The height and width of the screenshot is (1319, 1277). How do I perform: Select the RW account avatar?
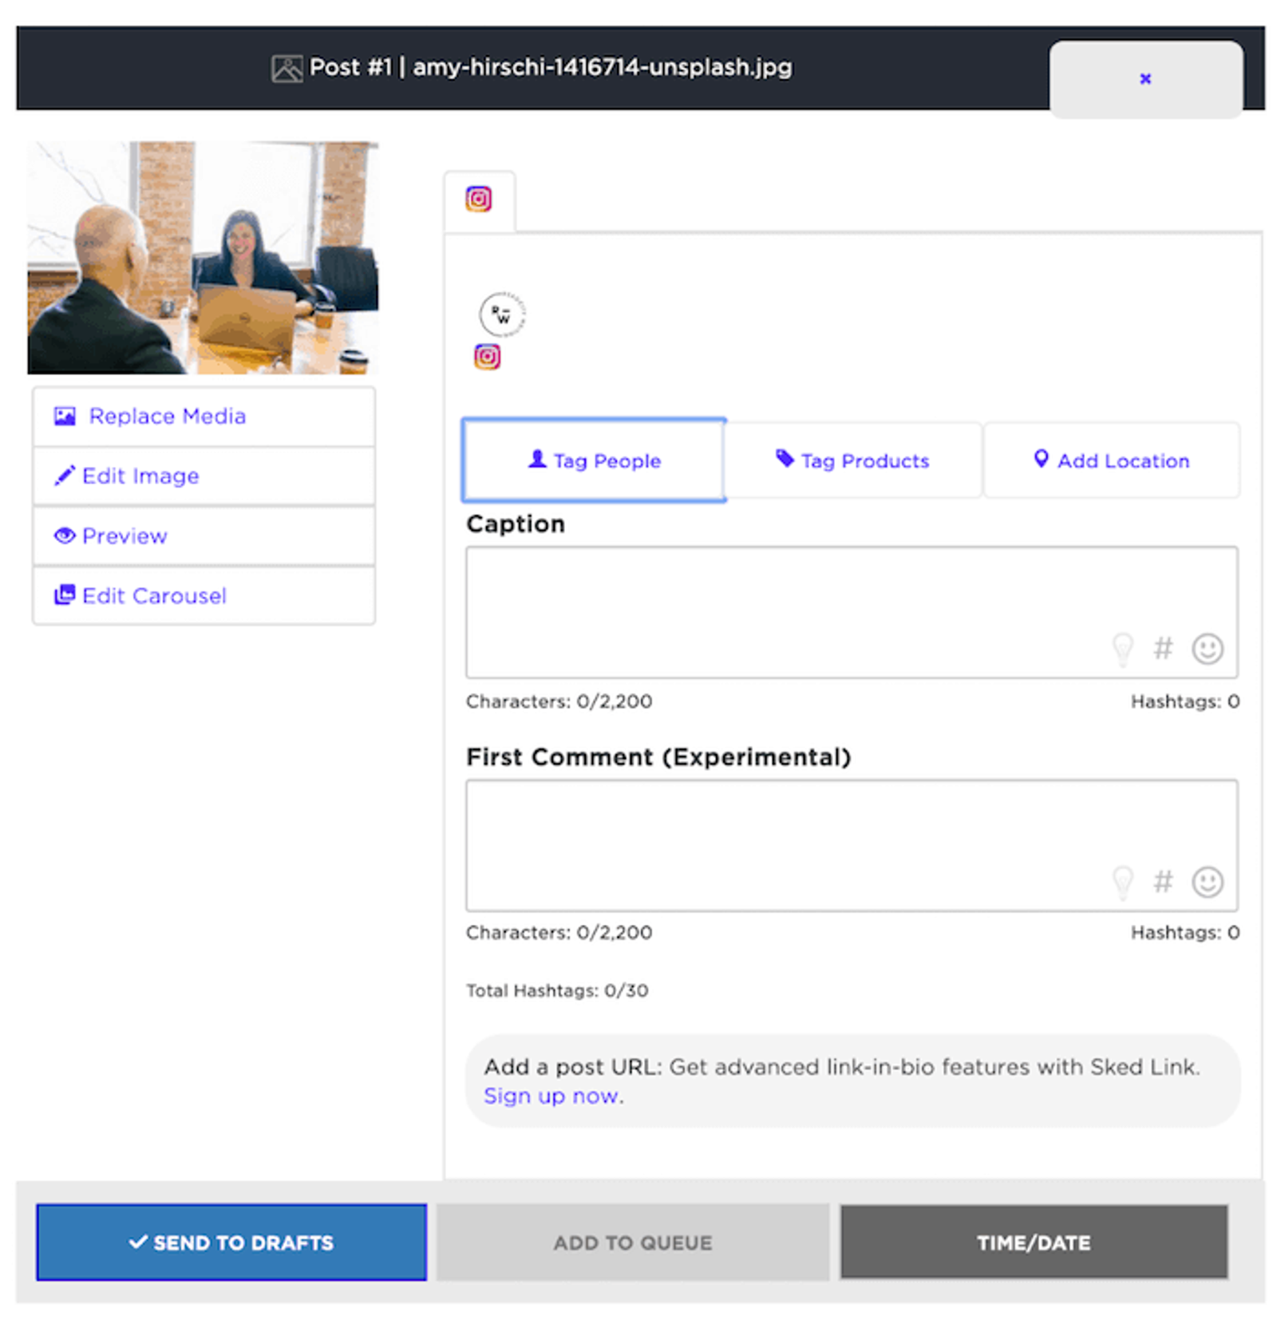tap(502, 314)
